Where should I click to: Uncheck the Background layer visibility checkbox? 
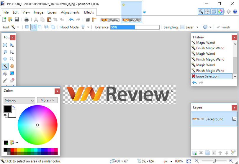tap(234, 119)
